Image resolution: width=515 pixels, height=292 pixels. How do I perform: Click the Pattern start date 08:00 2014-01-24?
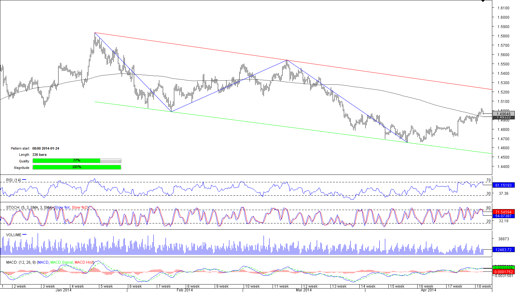click(x=46, y=148)
